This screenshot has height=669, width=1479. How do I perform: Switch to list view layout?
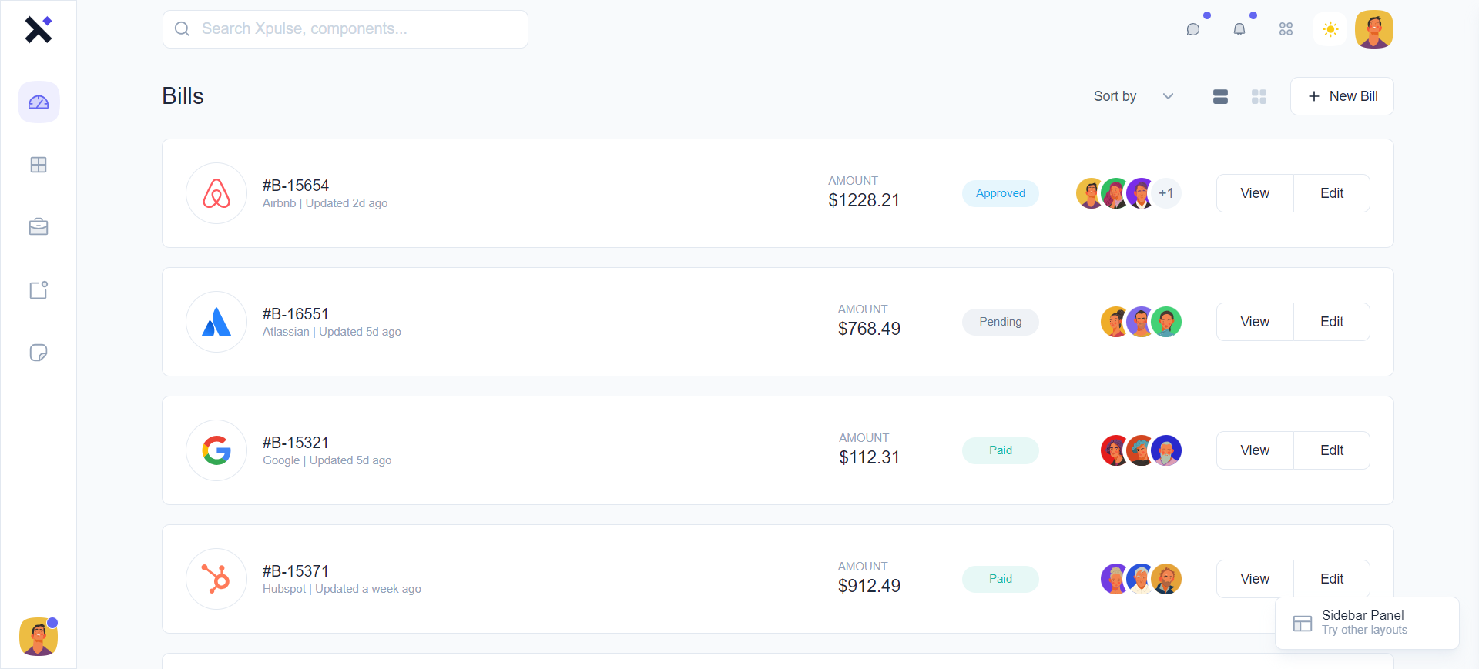pyautogui.click(x=1220, y=96)
